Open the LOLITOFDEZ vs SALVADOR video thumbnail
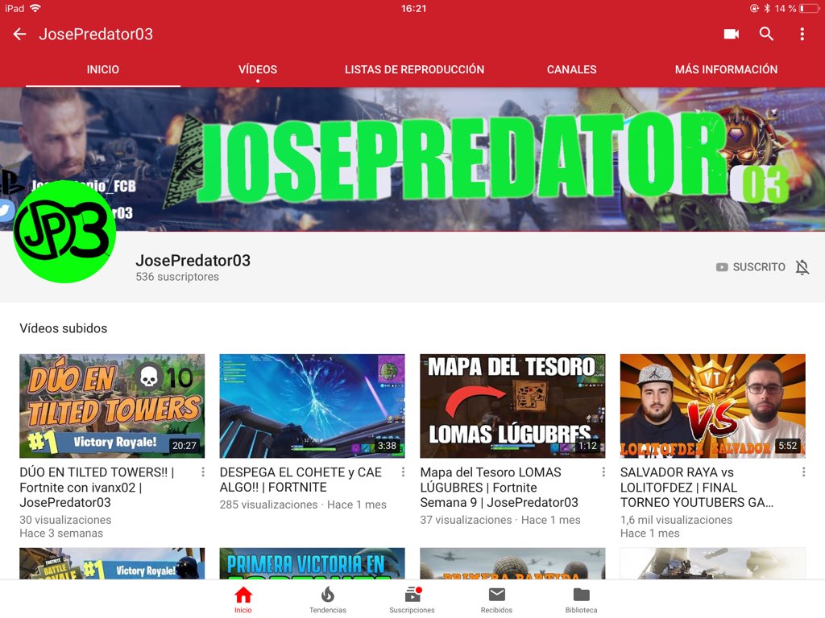This screenshot has width=825, height=618. pos(712,406)
